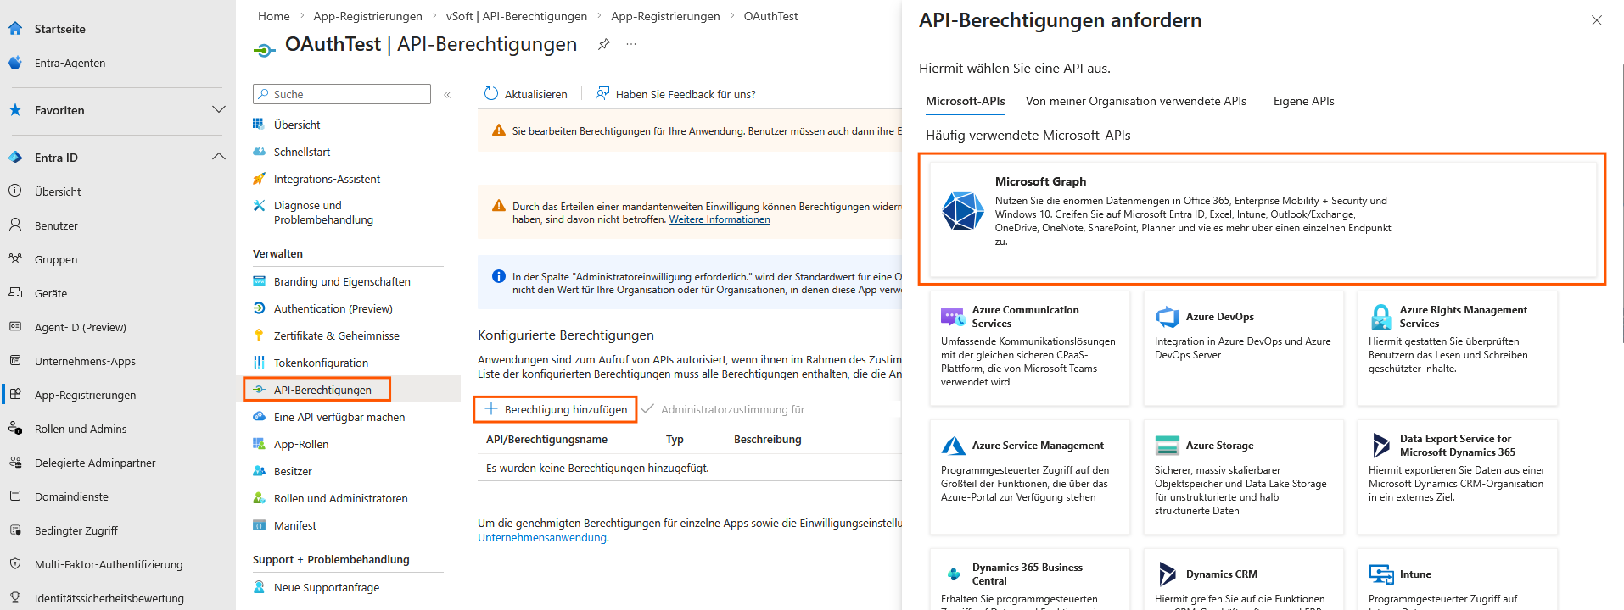Open the Weitere Informationen link

719,219
